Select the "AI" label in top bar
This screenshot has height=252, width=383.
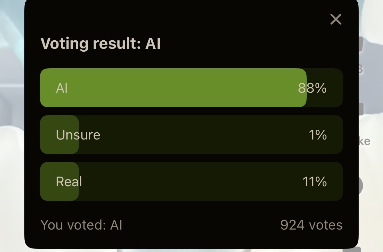coord(61,88)
